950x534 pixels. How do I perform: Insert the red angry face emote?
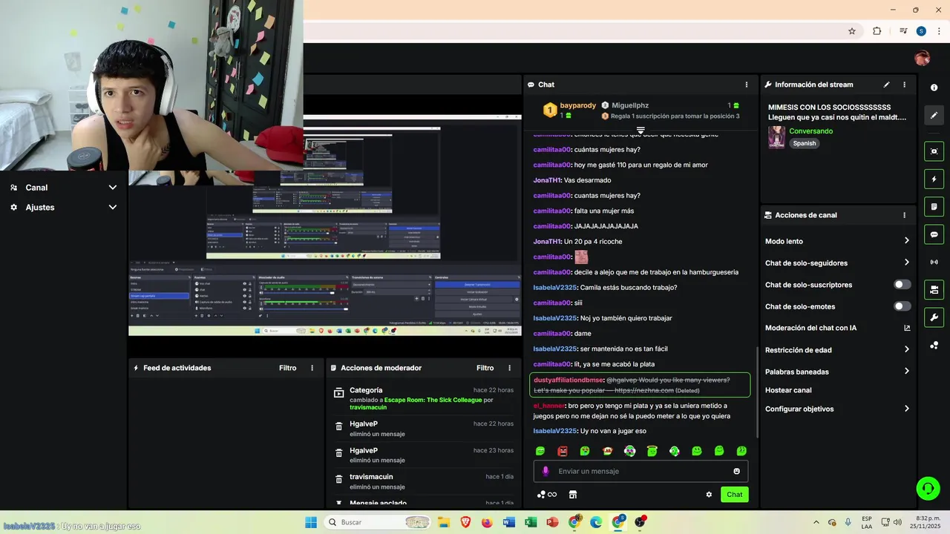pyautogui.click(x=563, y=451)
